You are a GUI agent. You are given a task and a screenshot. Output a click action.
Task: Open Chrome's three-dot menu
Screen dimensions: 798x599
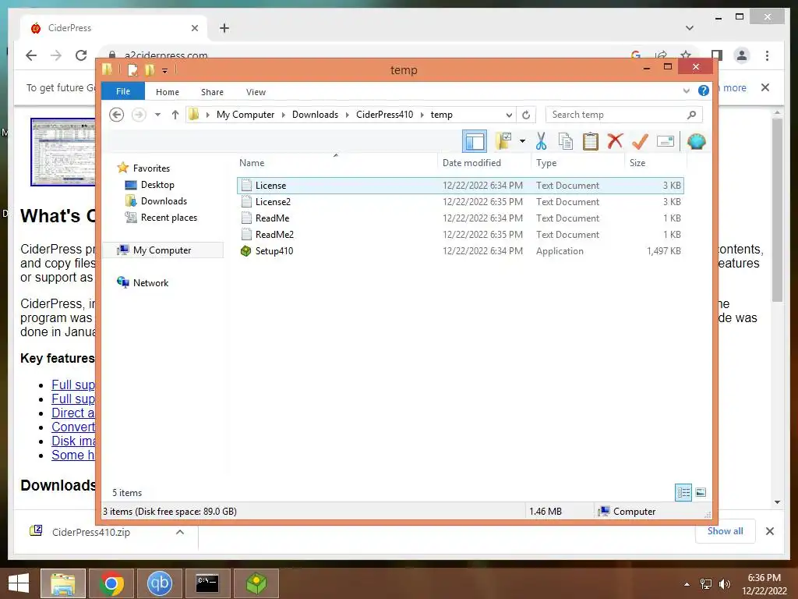click(x=767, y=55)
